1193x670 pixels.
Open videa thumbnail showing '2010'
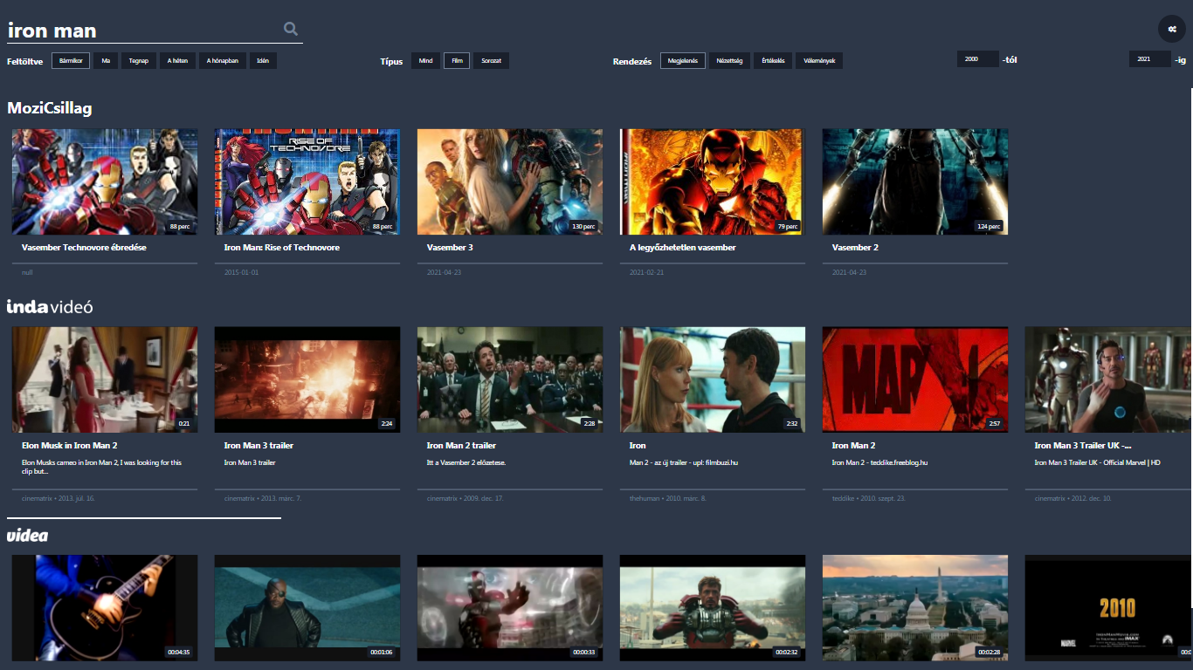click(x=1109, y=607)
